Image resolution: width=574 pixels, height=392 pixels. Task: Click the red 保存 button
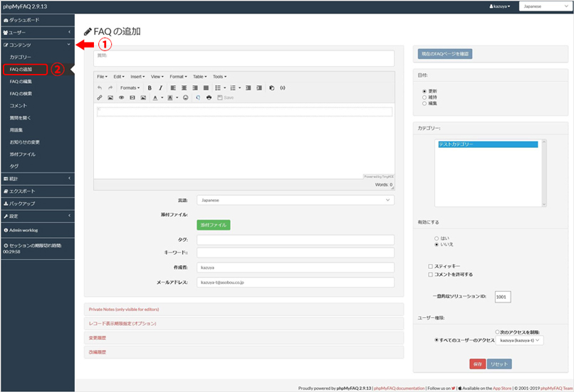(x=477, y=364)
